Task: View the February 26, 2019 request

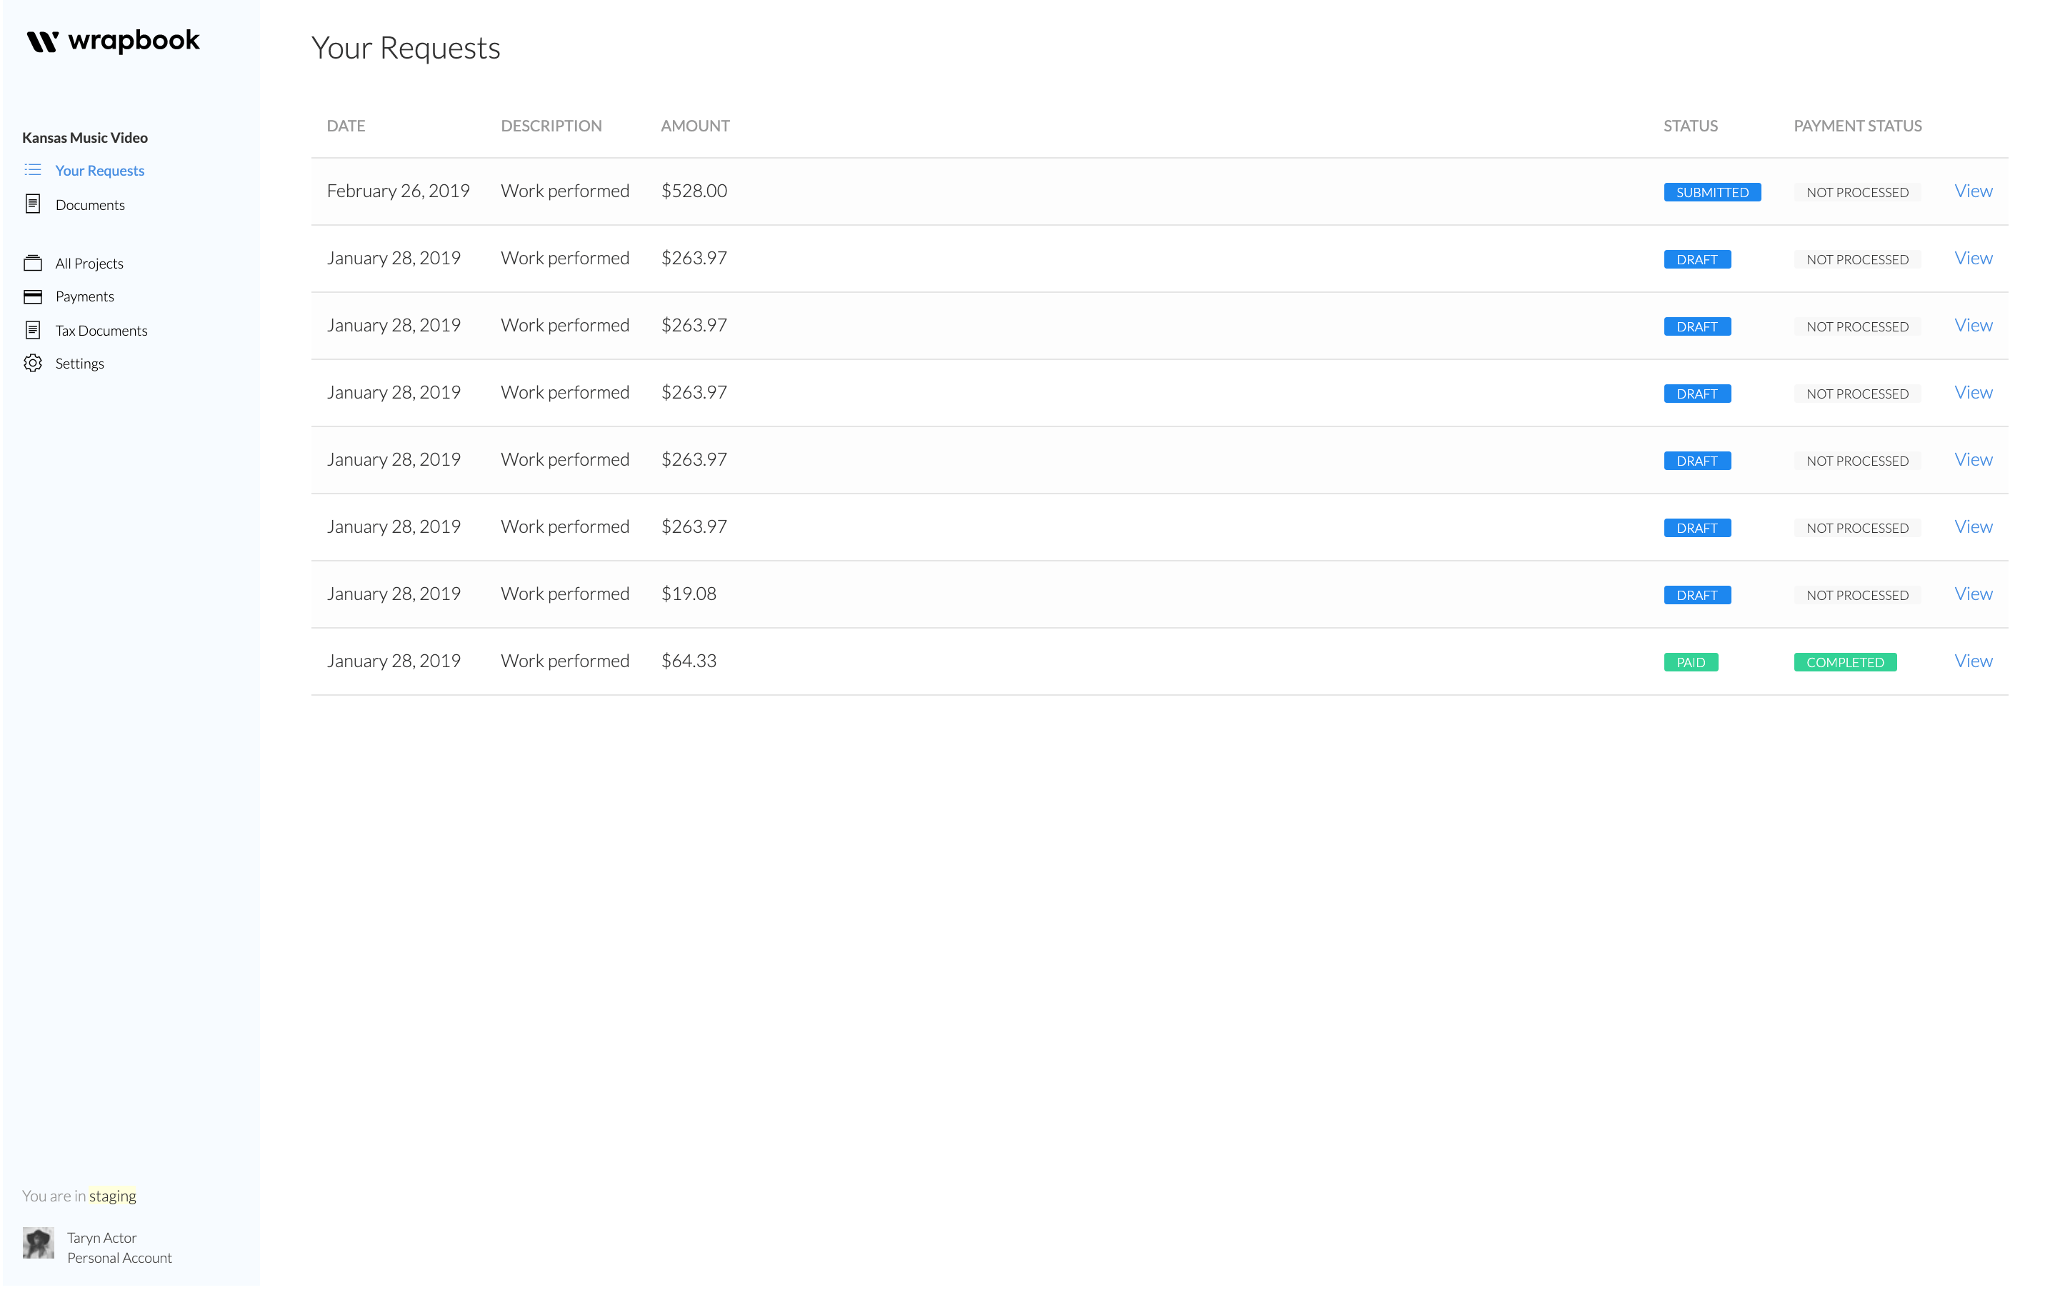Action: (x=1972, y=191)
